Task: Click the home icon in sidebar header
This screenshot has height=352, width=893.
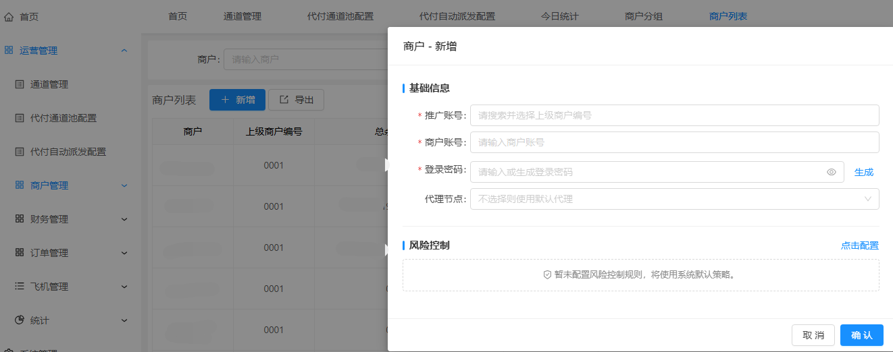Action: 9,16
